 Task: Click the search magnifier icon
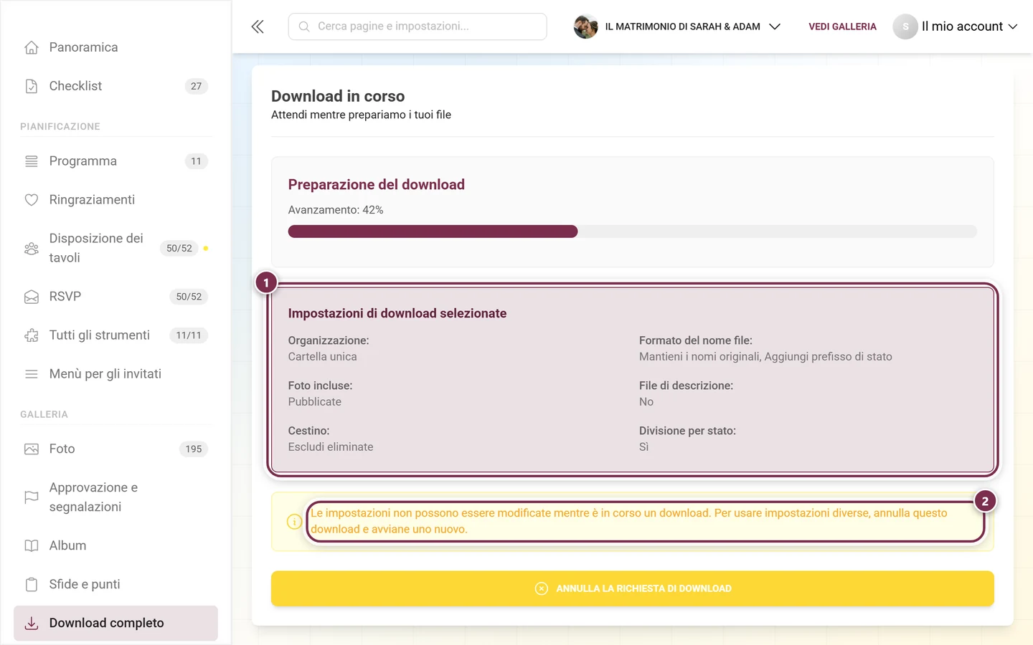pos(304,27)
